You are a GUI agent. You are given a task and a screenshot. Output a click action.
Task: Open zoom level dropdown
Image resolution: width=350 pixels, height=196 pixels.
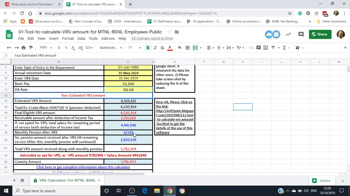tap(46, 48)
